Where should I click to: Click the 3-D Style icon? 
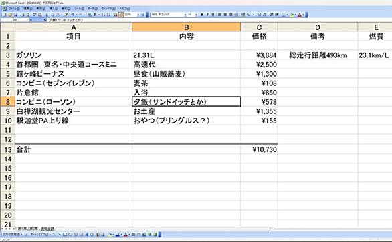coord(155,234)
